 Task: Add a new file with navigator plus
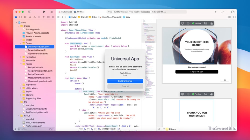pyautogui.click(x=15, y=129)
